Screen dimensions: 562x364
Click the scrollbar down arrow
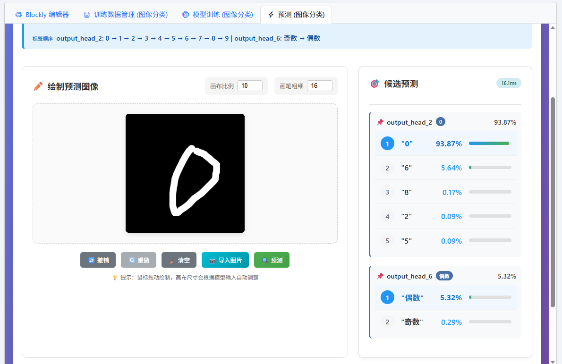coord(553,361)
